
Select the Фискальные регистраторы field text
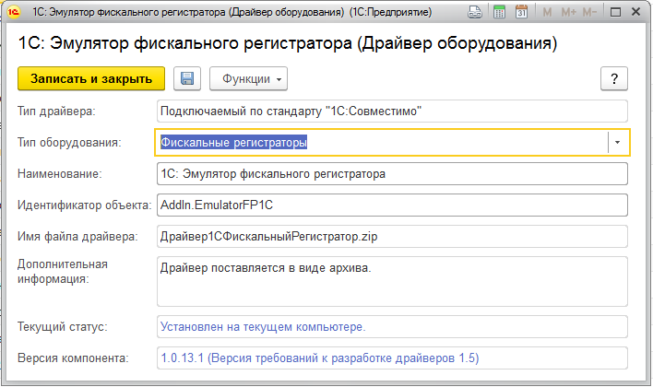click(x=233, y=142)
